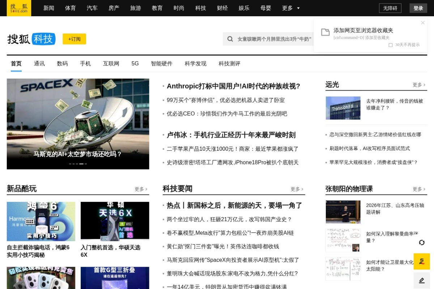Open the SpaceX carousel banner image
This screenshot has height=289, width=434.
[x=78, y=124]
